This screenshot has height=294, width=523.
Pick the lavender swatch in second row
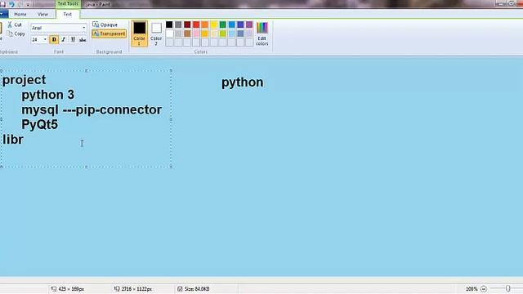(249, 33)
